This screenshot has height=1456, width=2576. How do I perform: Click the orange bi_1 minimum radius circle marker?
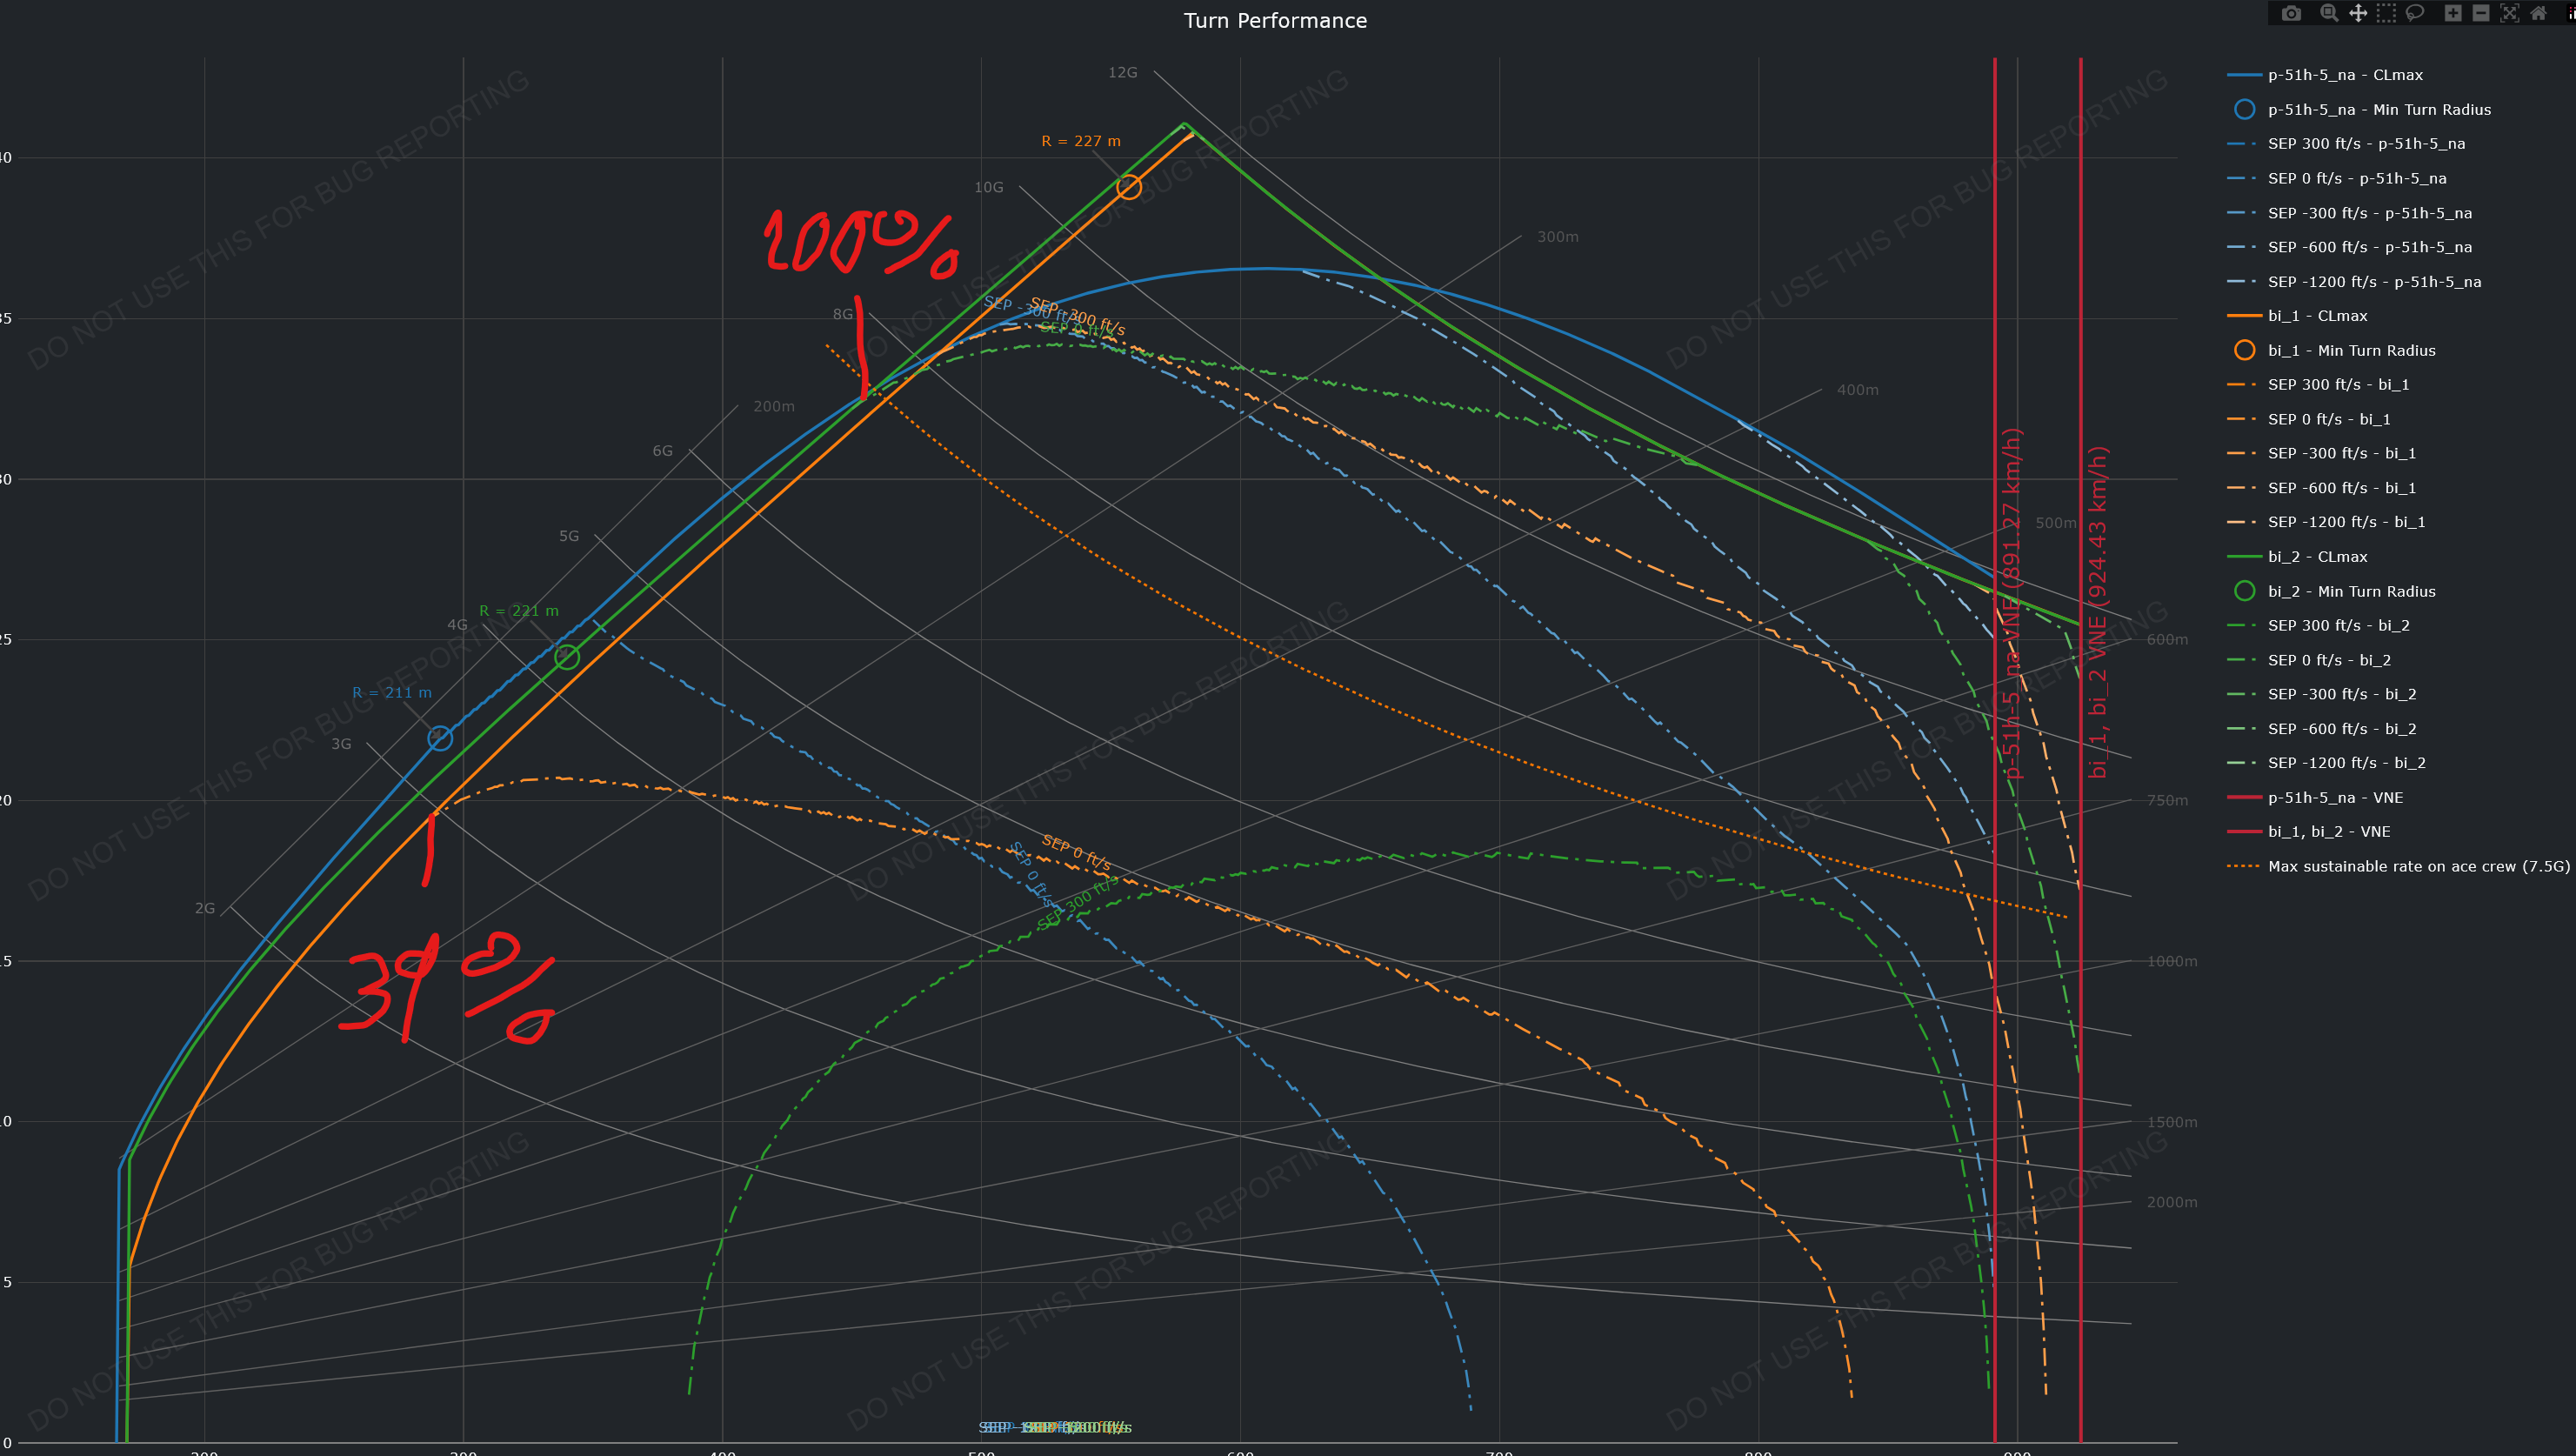[x=1129, y=187]
